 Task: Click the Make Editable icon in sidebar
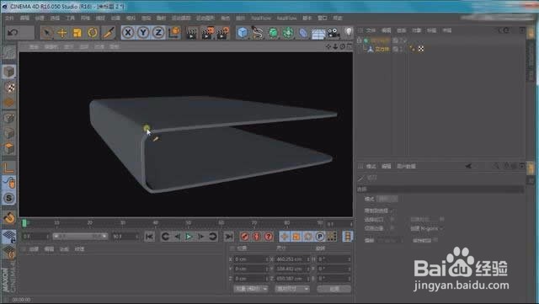(x=9, y=52)
